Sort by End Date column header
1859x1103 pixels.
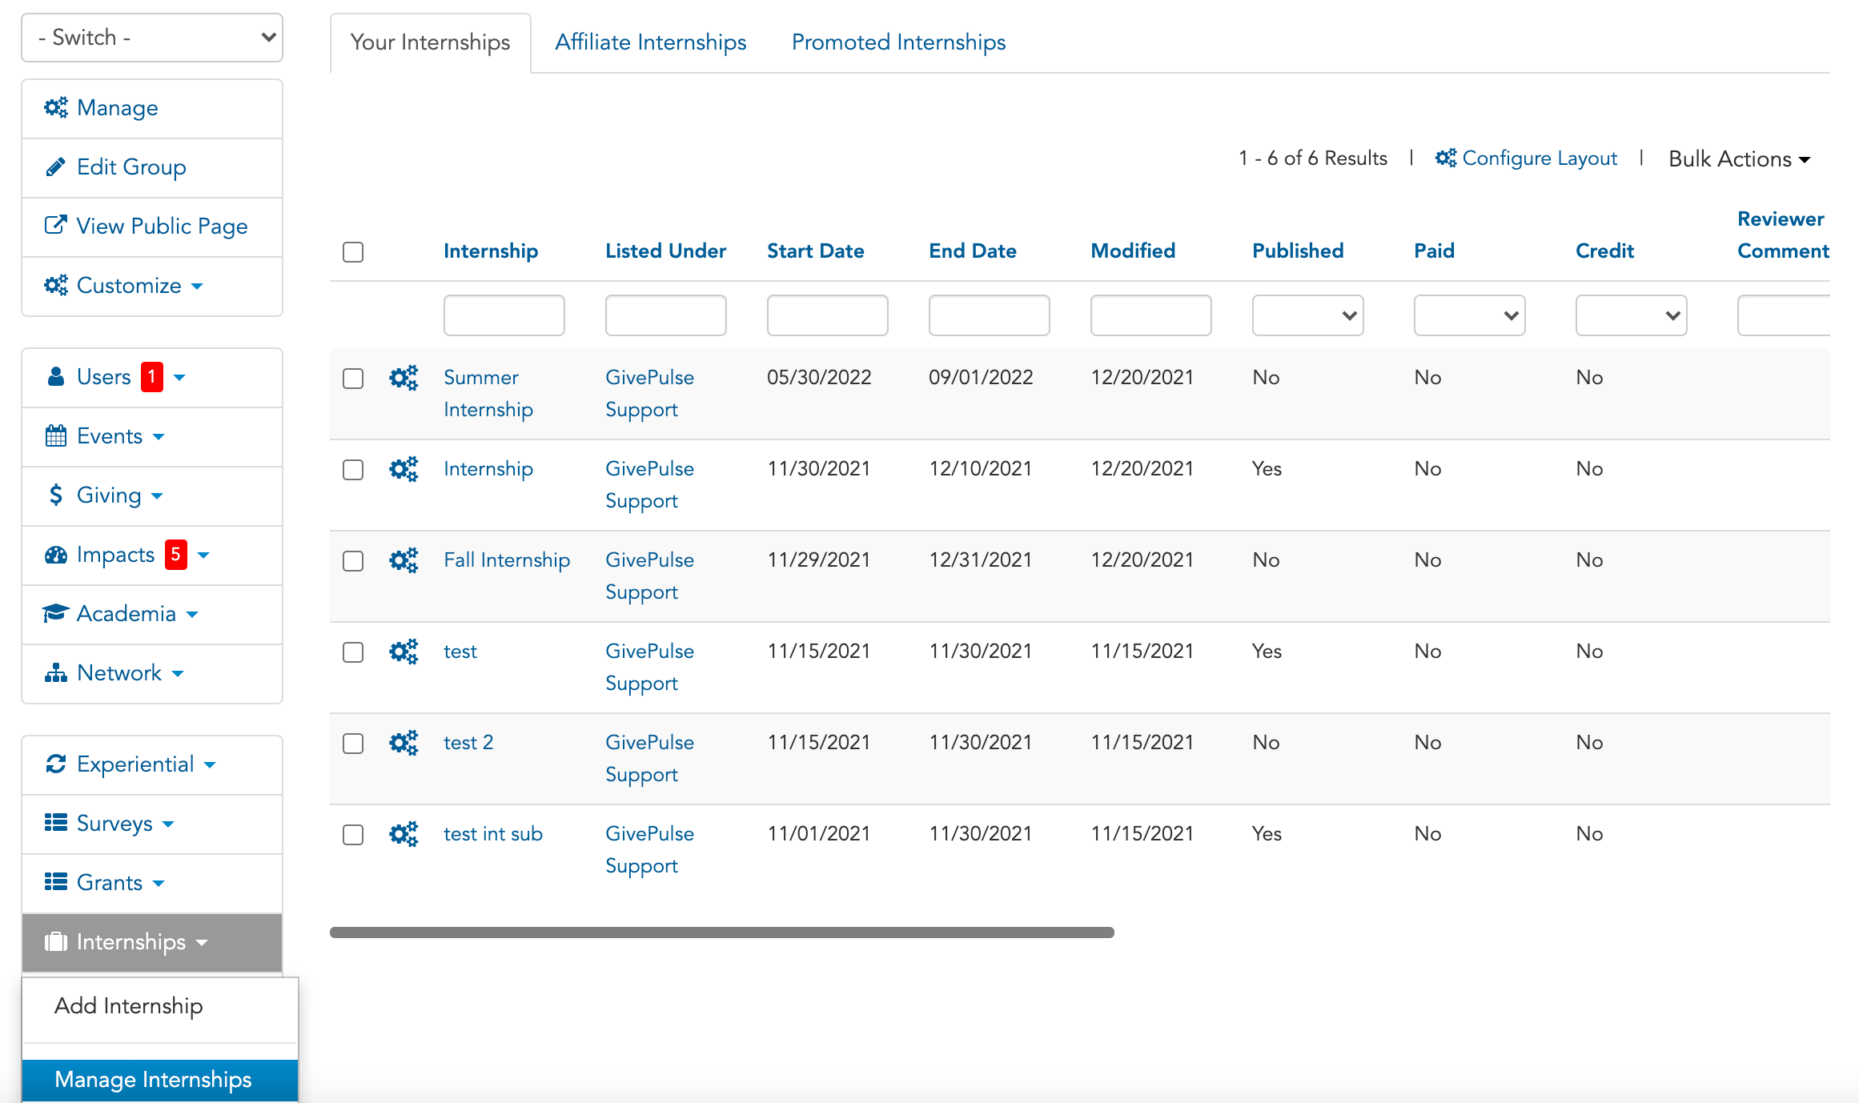coord(972,251)
